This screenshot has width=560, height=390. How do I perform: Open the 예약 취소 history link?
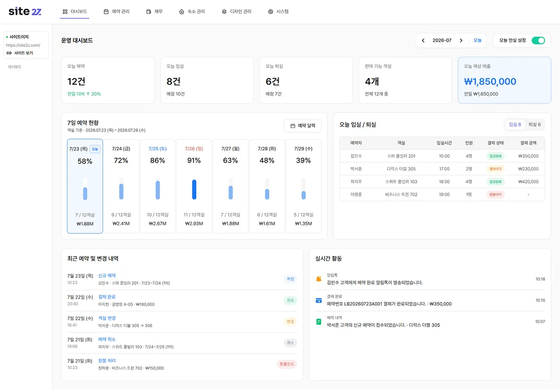107,339
